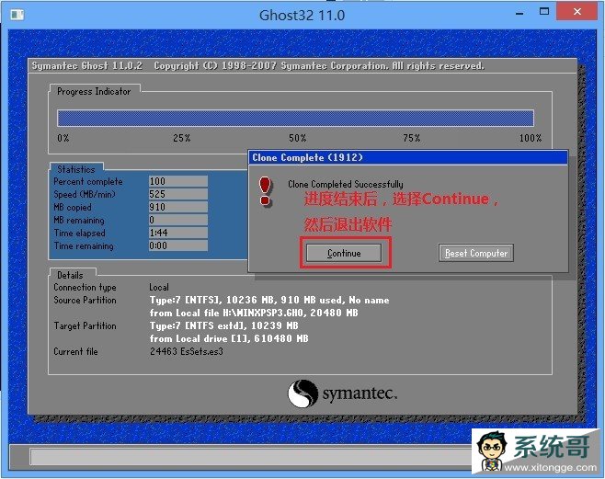Click the Clone Complete (1912) dialog title
The width and height of the screenshot is (605, 479).
307,157
